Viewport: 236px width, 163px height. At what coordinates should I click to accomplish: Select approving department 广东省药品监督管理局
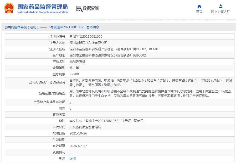[85, 127]
